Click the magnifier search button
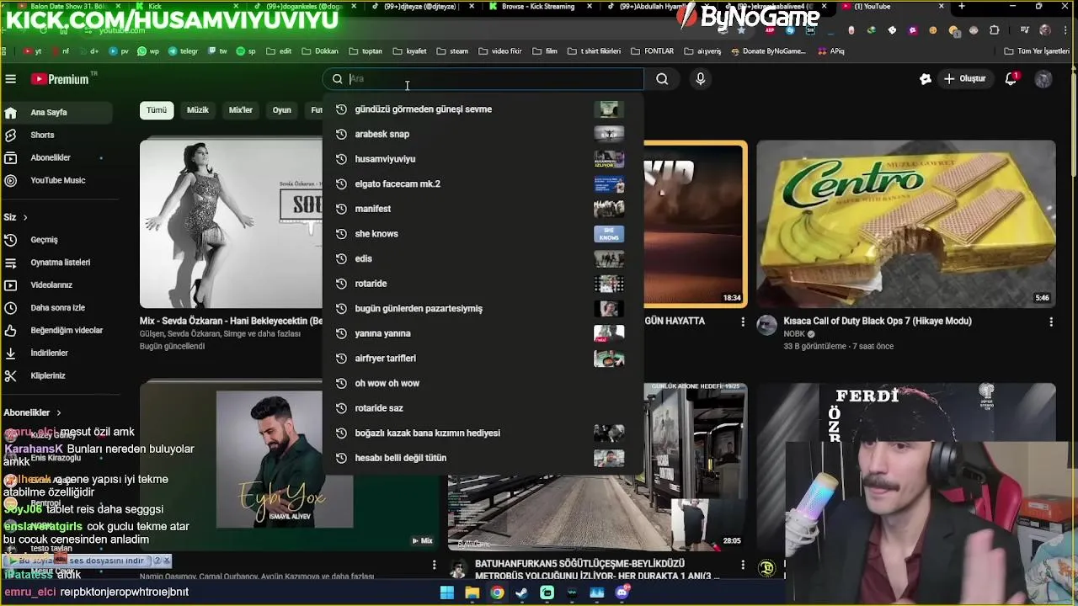The image size is (1078, 606). click(662, 79)
